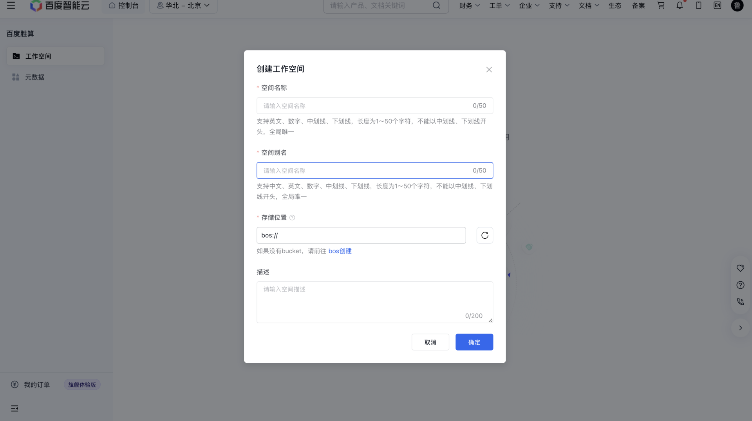Click the mobile device icon in the top bar

[x=698, y=5]
